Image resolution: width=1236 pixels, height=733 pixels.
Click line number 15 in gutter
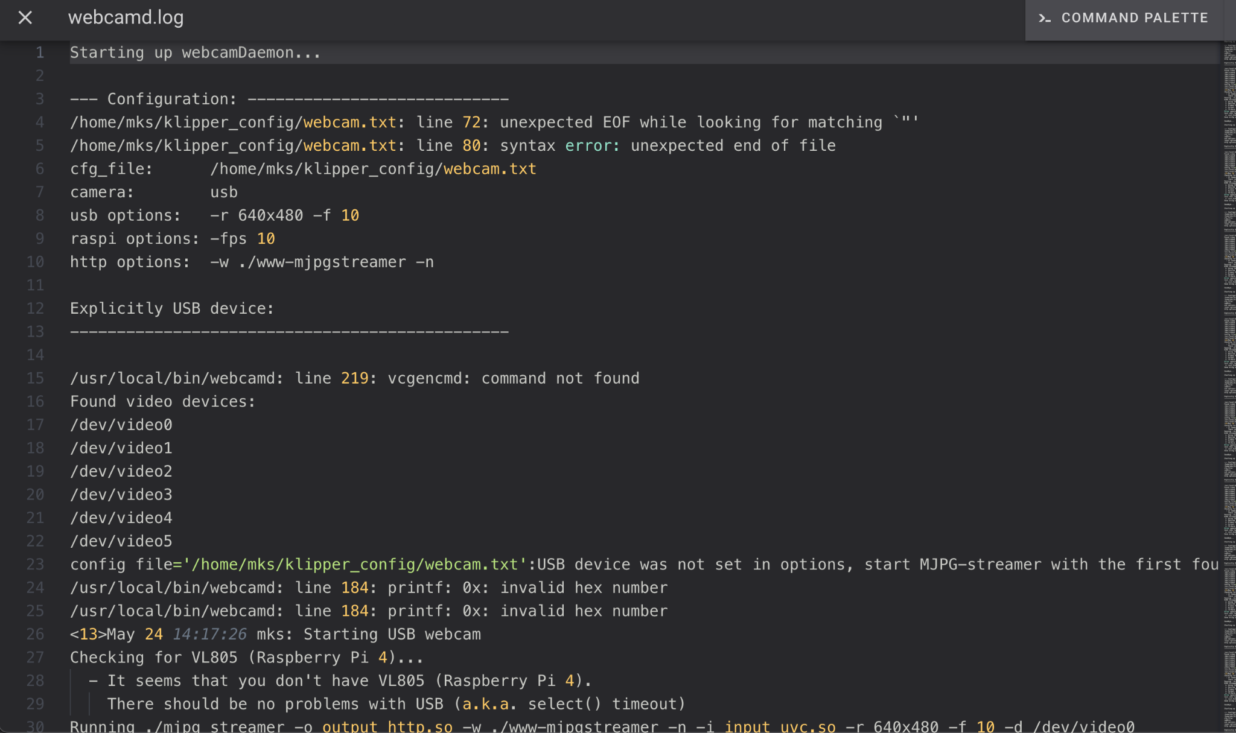[x=36, y=378]
